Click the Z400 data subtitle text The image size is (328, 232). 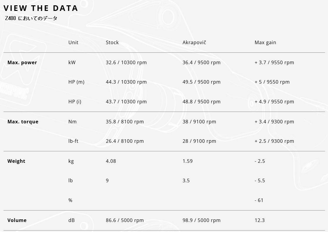click(x=31, y=18)
